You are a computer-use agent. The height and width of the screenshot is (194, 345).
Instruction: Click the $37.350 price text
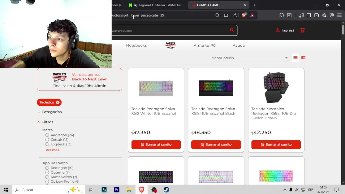(x=140, y=132)
